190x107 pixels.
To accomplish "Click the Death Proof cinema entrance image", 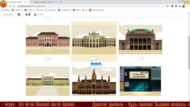I will click(x=140, y=81).
